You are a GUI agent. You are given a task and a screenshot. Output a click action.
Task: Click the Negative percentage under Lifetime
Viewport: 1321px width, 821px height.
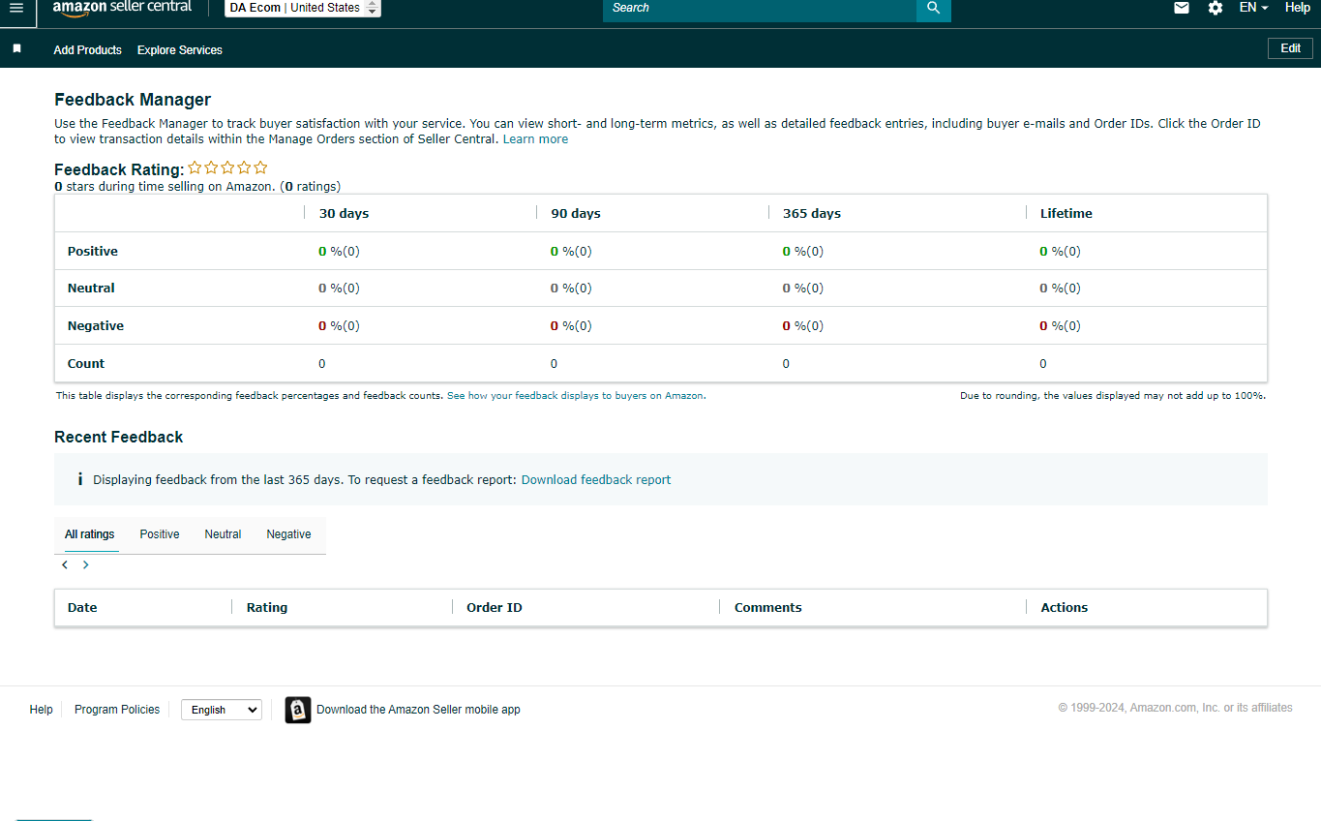(x=1061, y=326)
